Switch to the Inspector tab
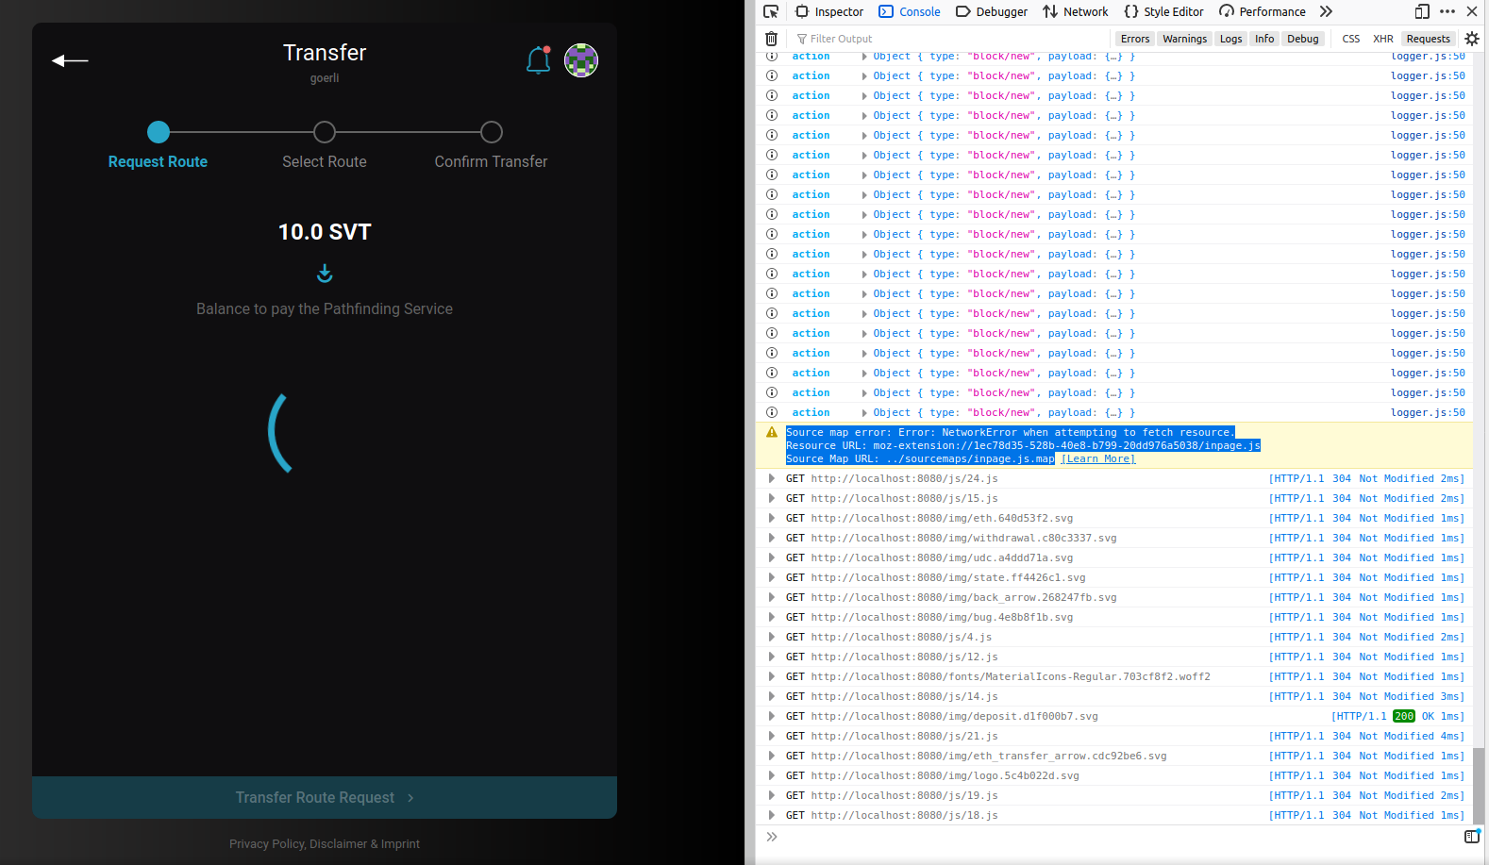The height and width of the screenshot is (865, 1489). click(829, 11)
